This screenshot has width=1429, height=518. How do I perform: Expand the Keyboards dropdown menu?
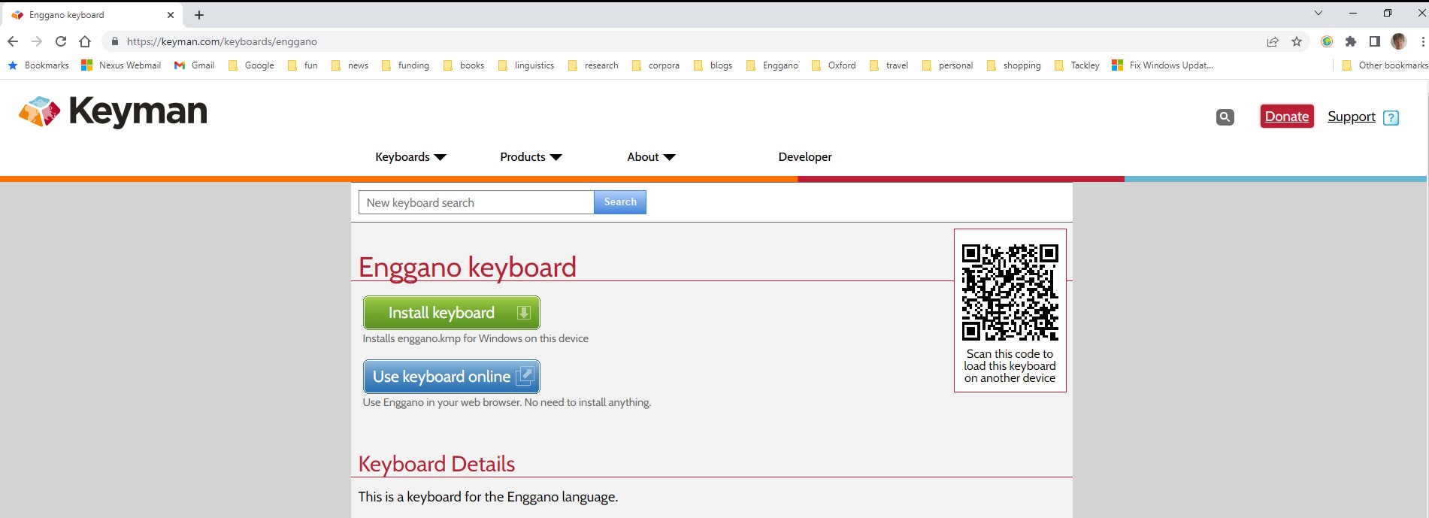[x=410, y=157]
